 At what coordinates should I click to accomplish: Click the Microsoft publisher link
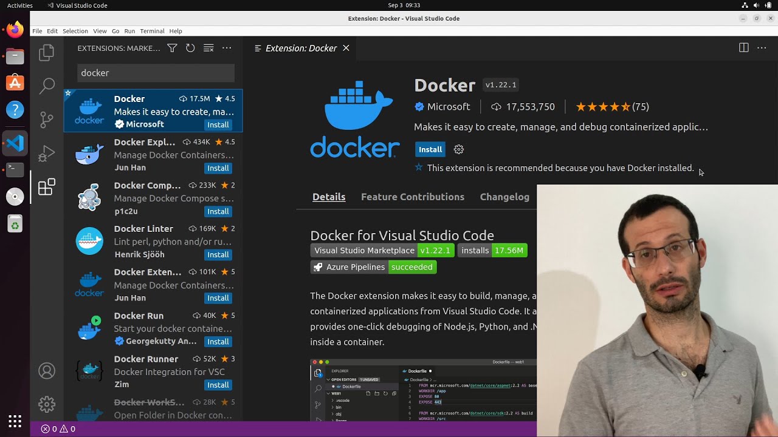448,107
